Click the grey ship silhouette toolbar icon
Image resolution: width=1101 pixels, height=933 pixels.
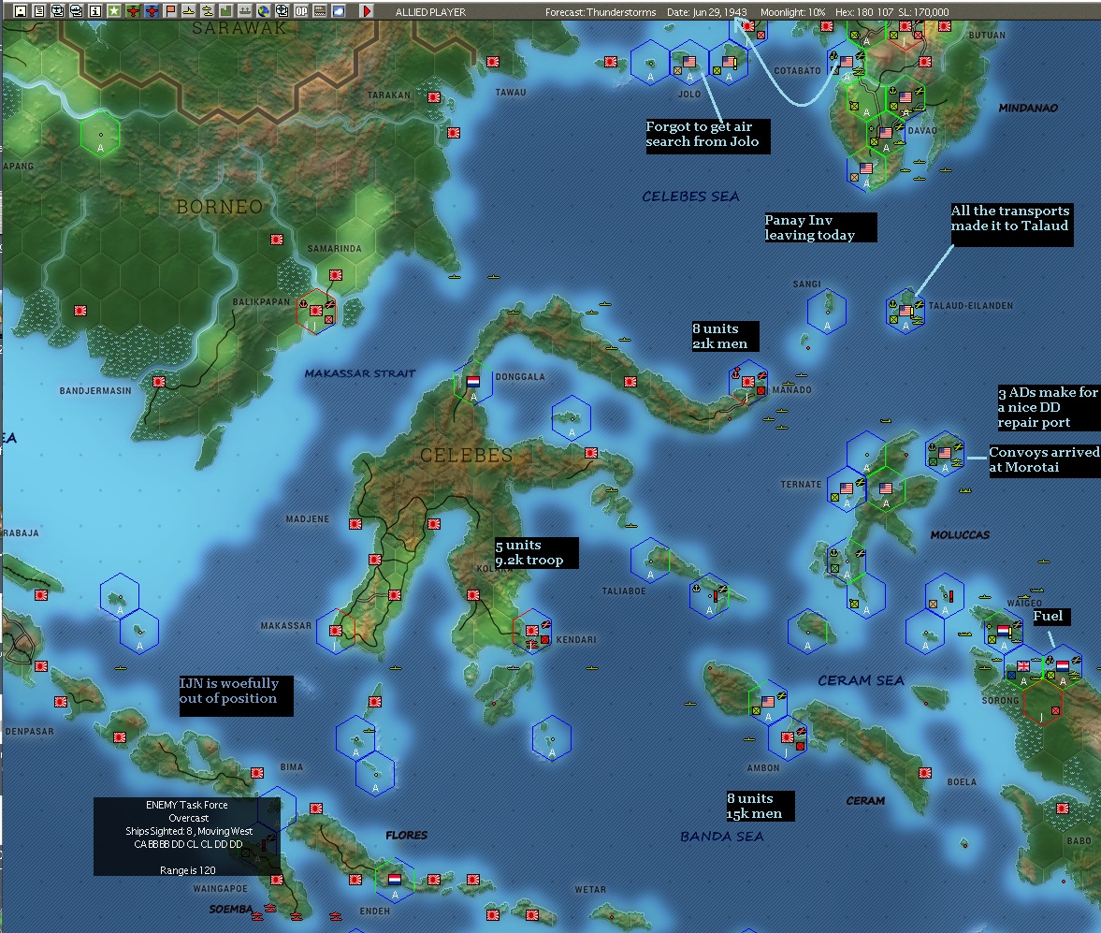pos(244,10)
